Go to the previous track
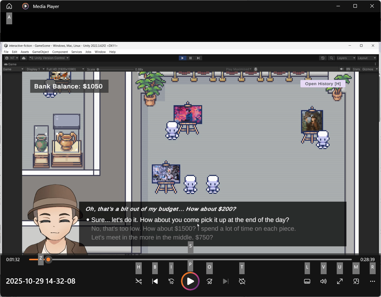Viewport: 381px width, 297px height. tap(155, 281)
